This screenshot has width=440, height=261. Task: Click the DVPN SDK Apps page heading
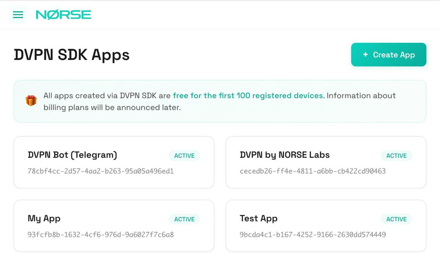[72, 55]
